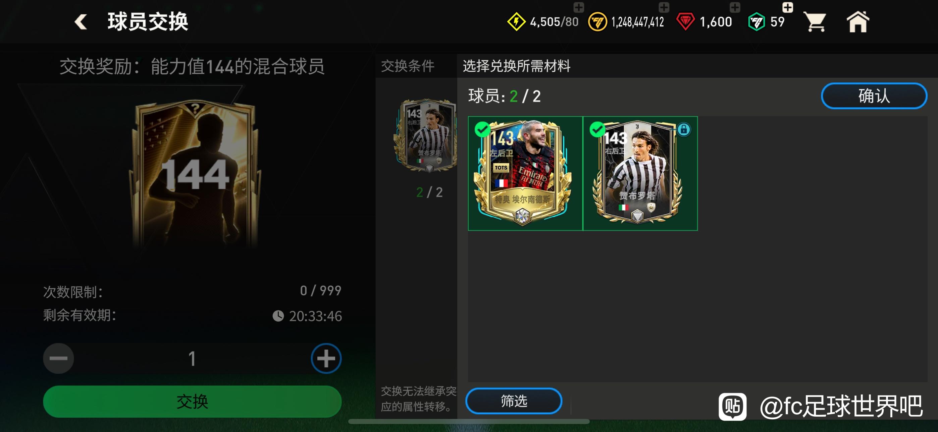Image resolution: width=938 pixels, height=432 pixels.
Task: Add red gems via plus above 1,600
Action: click(735, 7)
